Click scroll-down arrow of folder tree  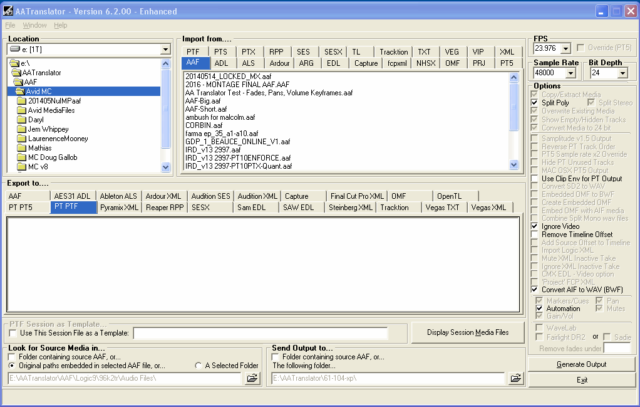tap(165, 167)
